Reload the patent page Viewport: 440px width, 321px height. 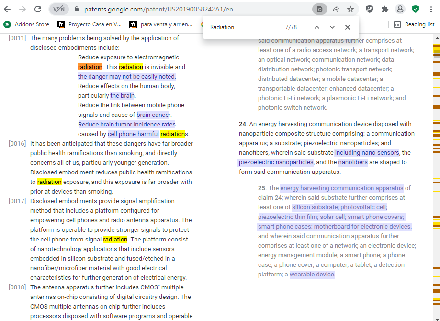38,9
